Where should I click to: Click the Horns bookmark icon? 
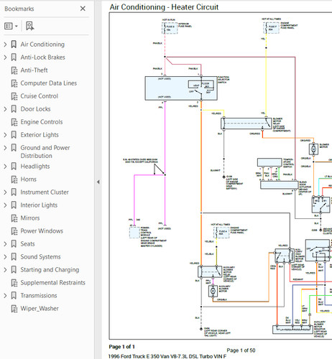[14, 179]
